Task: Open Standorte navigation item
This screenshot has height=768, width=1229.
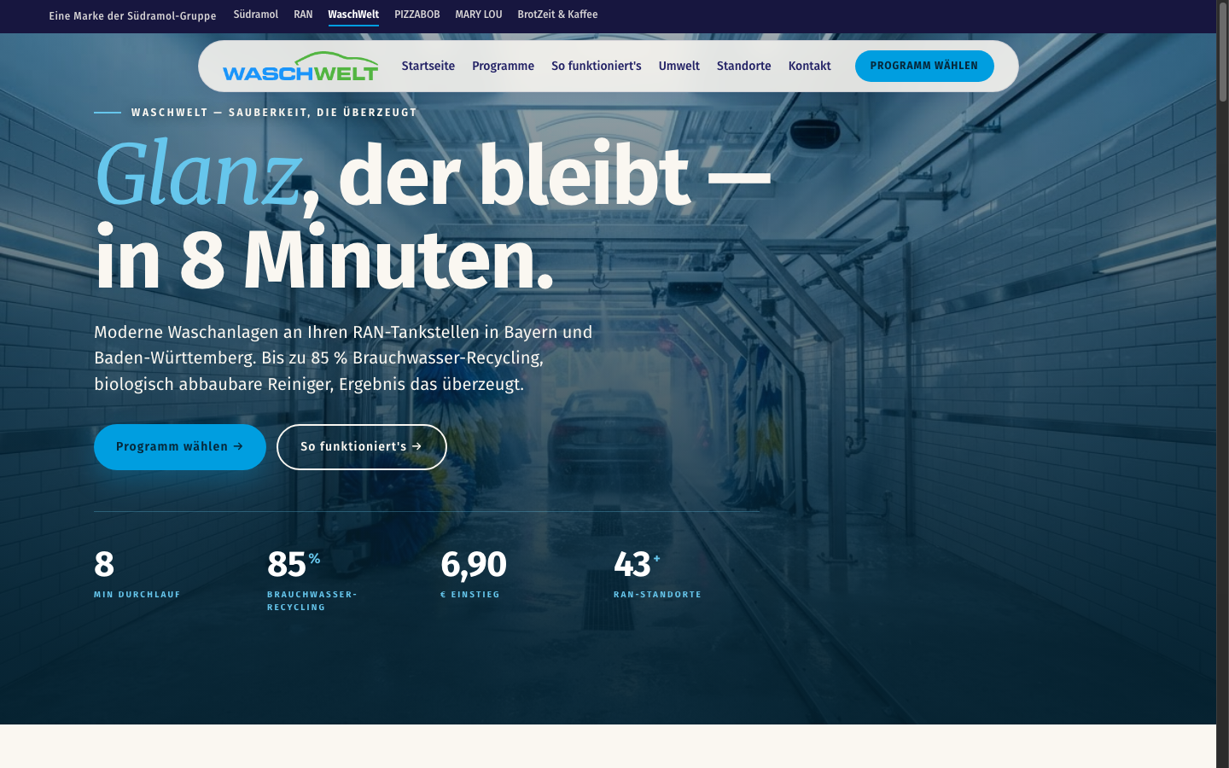Action: tap(744, 66)
